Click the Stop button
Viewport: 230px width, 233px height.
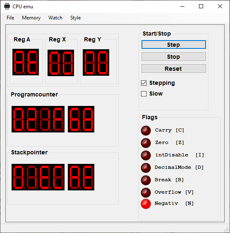click(174, 57)
